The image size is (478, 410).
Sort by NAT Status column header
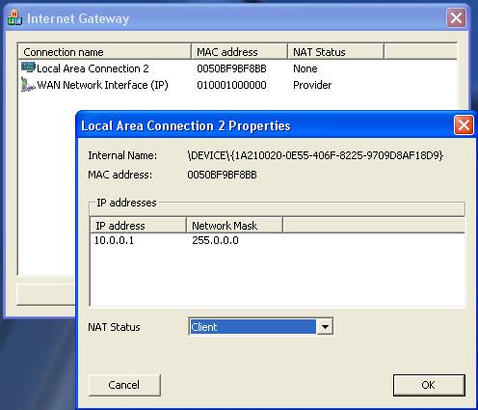pyautogui.click(x=335, y=52)
